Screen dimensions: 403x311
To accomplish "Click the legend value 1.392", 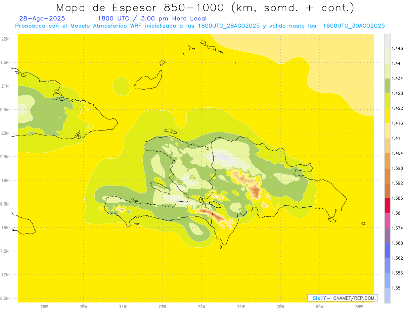I will point(397,183).
